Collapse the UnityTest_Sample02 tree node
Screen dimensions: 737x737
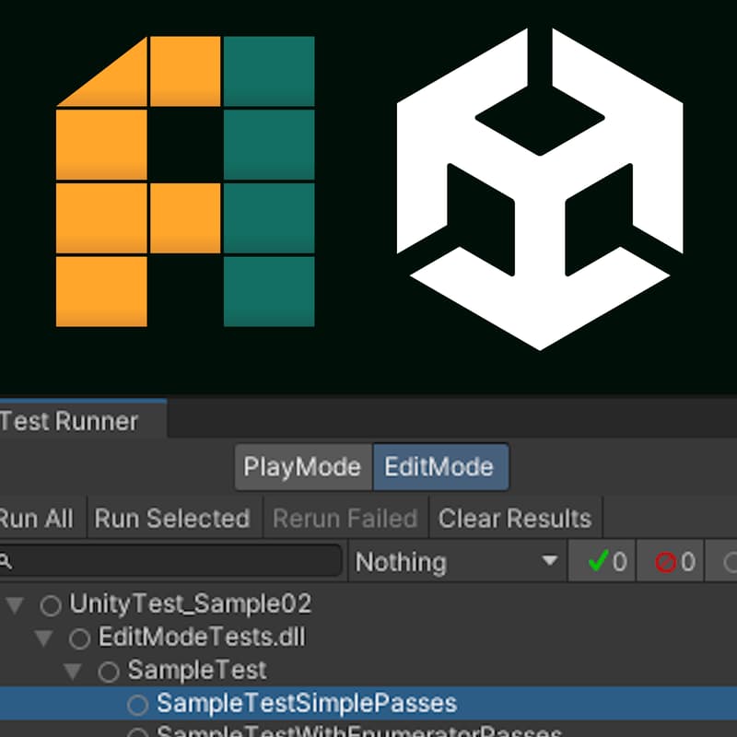point(15,605)
